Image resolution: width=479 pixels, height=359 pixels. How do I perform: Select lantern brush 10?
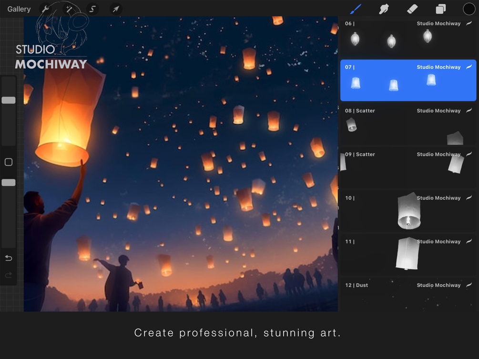[408, 211]
